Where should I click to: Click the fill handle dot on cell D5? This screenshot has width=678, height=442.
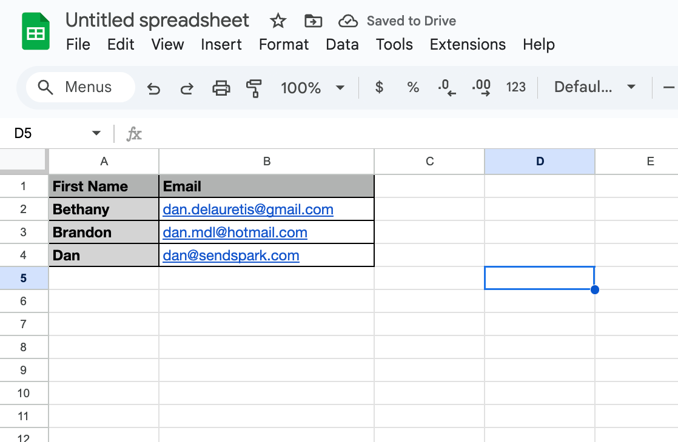595,289
